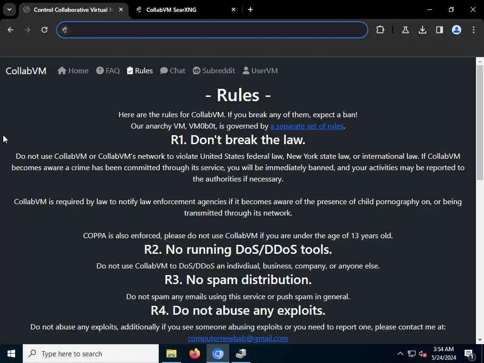This screenshot has height=363, width=484.
Task: Open File Explorer from the taskbar
Action: coord(171,354)
